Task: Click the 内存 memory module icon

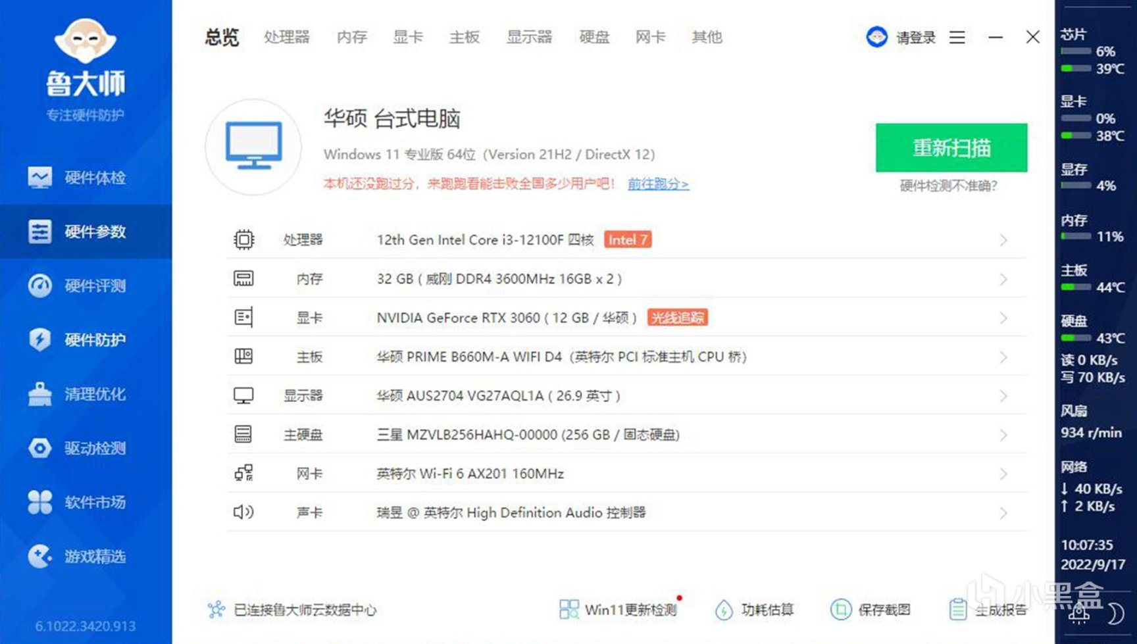Action: click(243, 278)
